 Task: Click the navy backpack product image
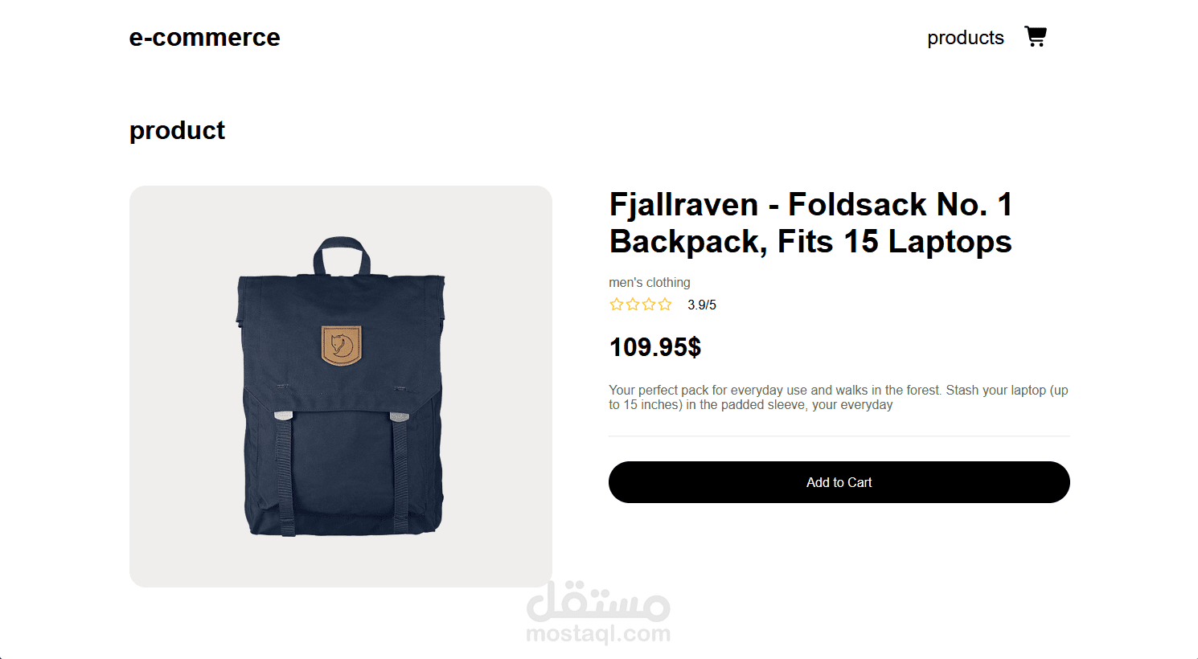point(341,387)
